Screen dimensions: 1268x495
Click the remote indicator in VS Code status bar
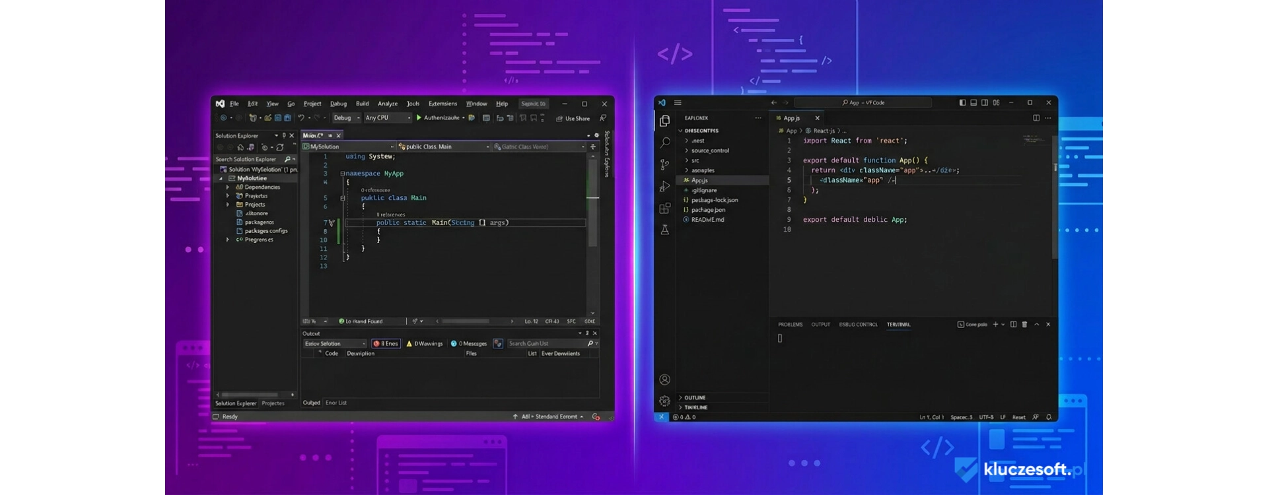tap(661, 417)
